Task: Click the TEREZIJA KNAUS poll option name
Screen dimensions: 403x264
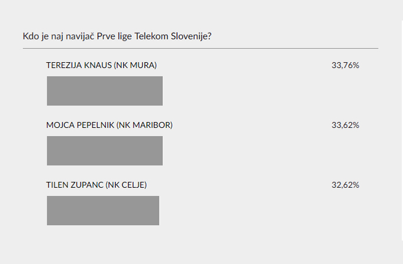Action: click(x=79, y=65)
